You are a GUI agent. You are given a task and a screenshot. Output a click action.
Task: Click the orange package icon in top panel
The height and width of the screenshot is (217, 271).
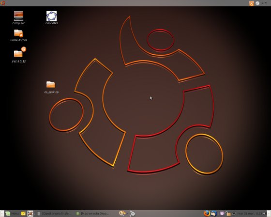(x=252, y=3)
